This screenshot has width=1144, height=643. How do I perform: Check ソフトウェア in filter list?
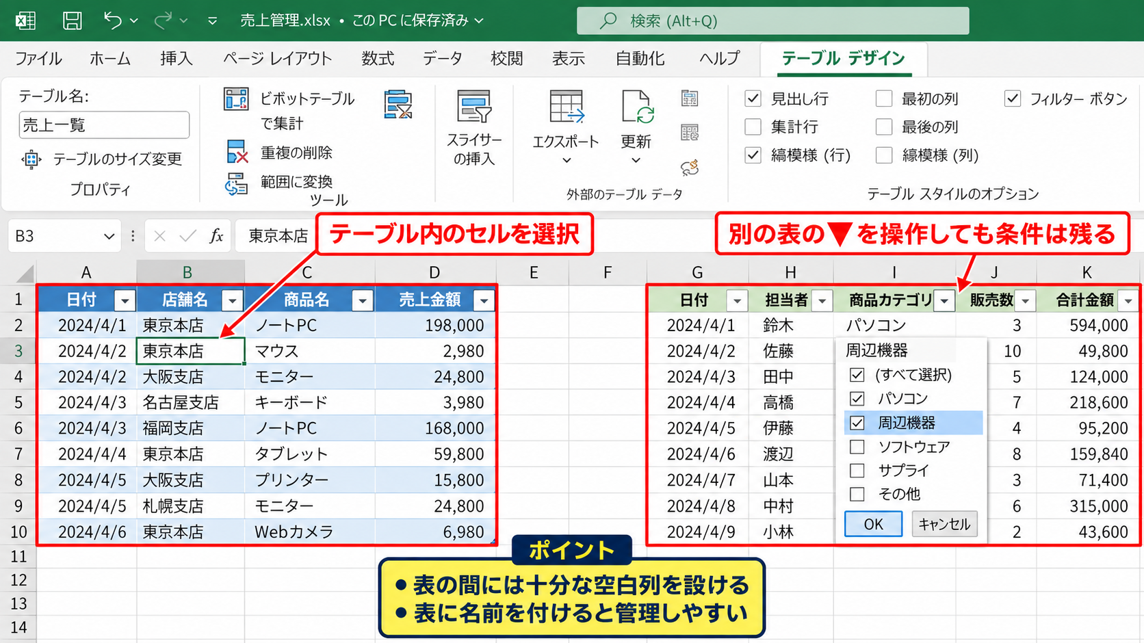857,447
